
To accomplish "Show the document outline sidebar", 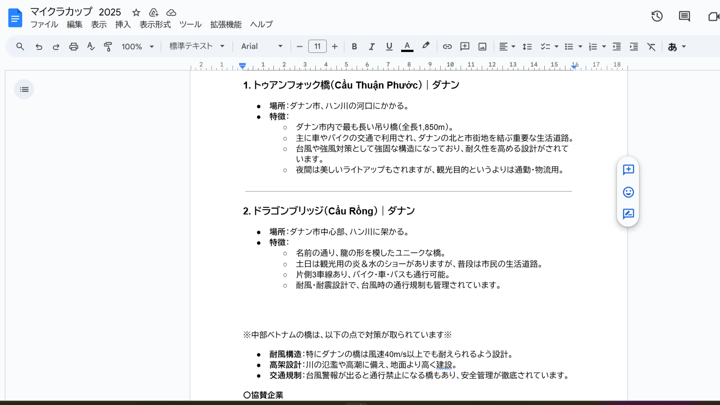I will pyautogui.click(x=24, y=89).
